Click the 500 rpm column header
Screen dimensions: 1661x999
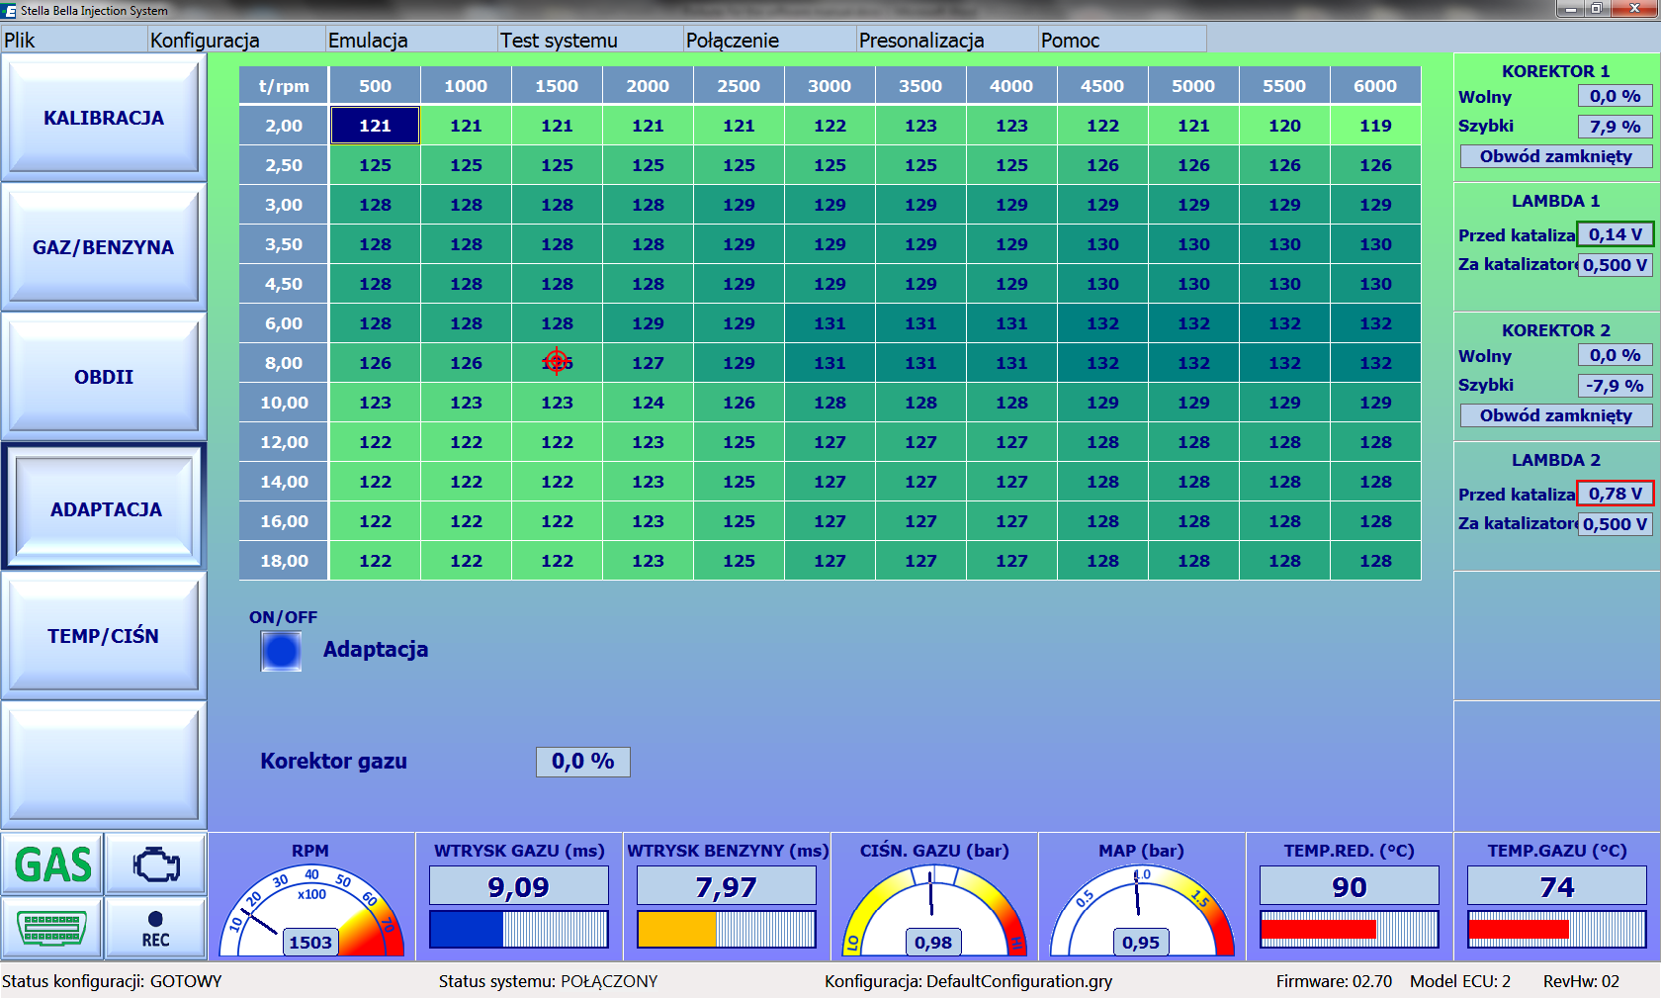tap(375, 86)
